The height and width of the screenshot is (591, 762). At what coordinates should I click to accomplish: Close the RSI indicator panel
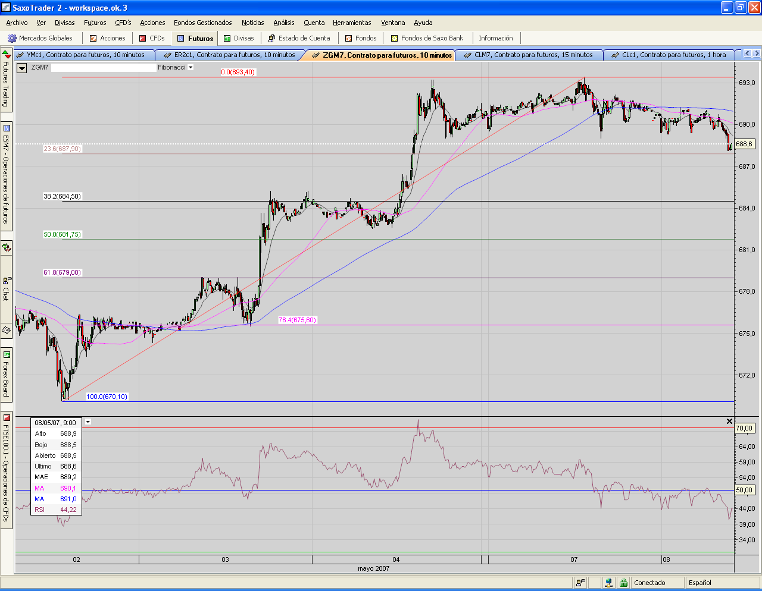729,422
